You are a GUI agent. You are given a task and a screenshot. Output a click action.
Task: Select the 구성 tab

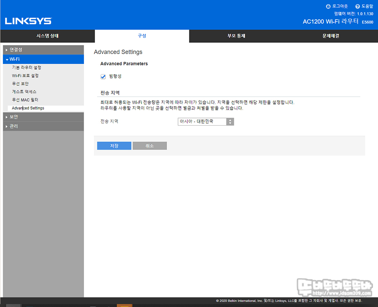click(142, 36)
